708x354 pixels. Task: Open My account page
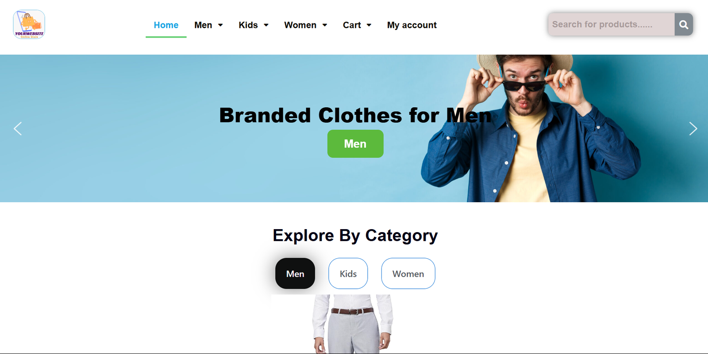tap(412, 25)
